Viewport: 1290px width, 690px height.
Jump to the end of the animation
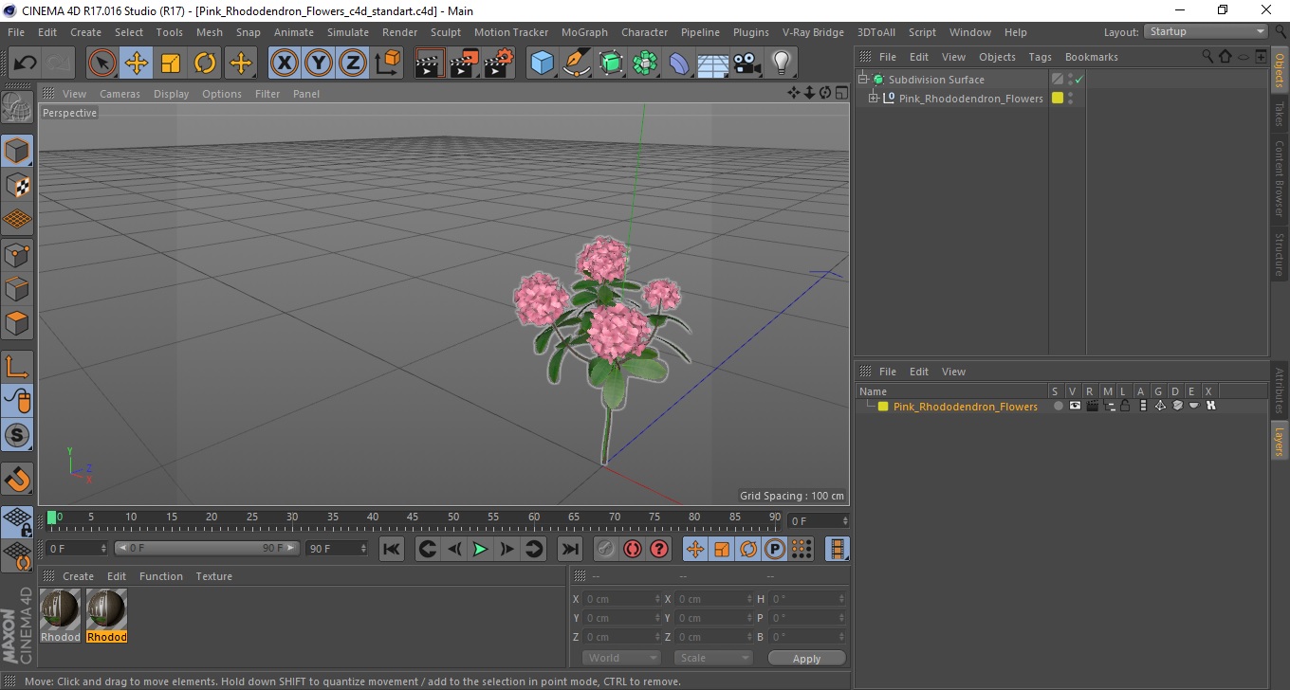[x=569, y=549]
